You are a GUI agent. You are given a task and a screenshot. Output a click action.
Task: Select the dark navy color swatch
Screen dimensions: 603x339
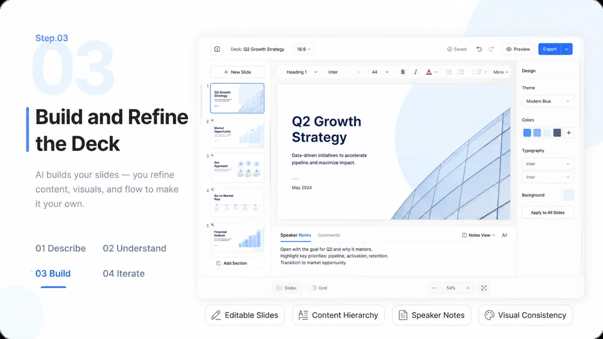click(557, 133)
